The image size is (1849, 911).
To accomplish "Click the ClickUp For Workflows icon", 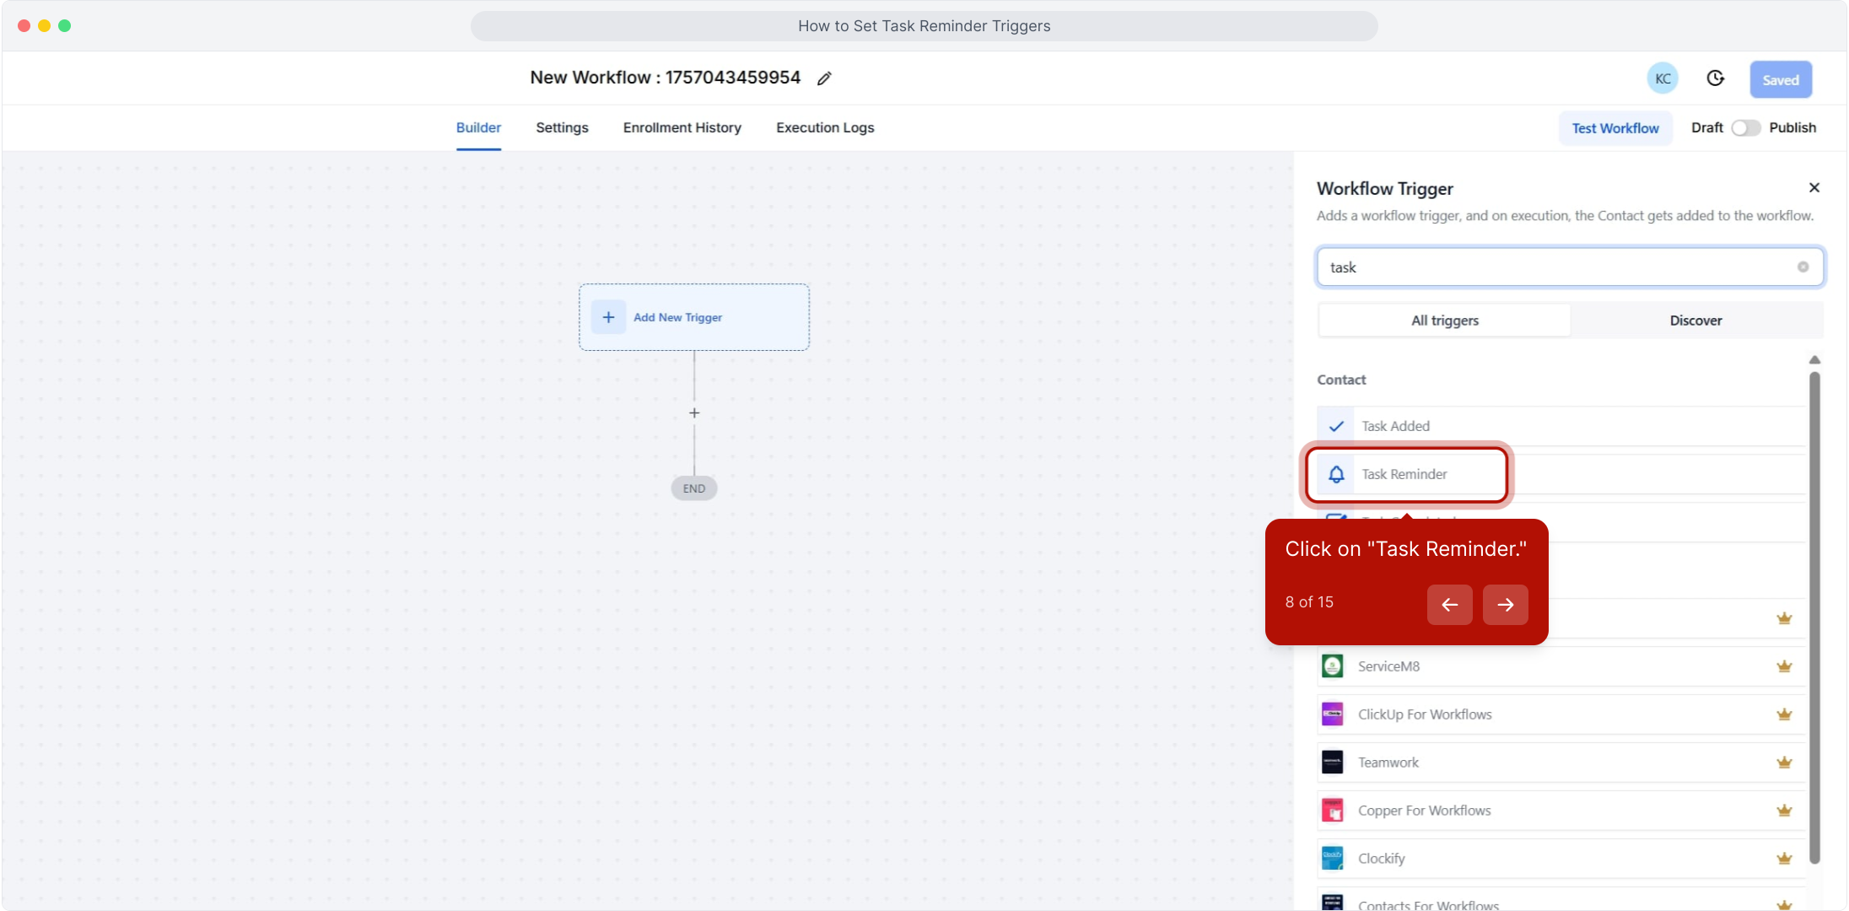I will pos(1333,714).
